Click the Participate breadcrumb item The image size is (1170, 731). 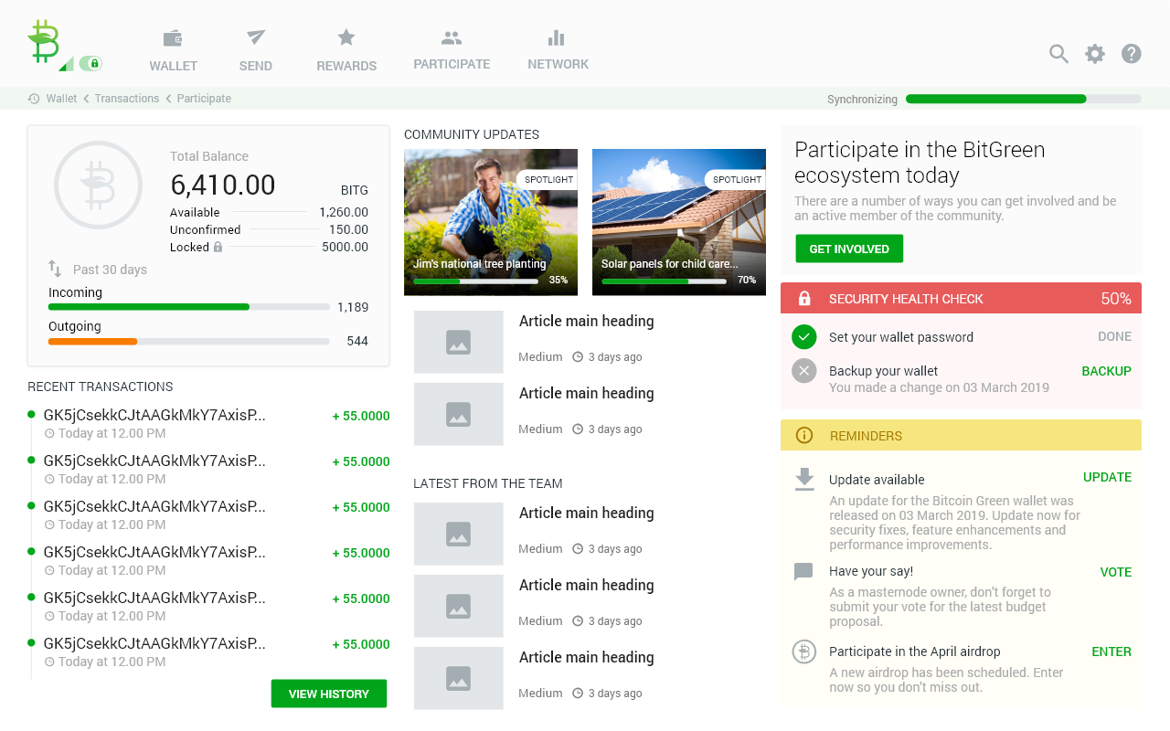[204, 99]
